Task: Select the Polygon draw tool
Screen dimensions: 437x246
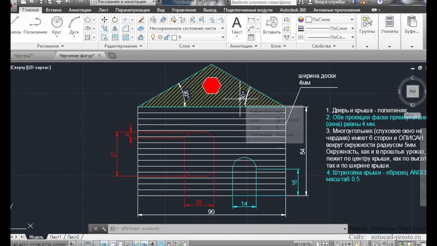Action: click(88, 20)
